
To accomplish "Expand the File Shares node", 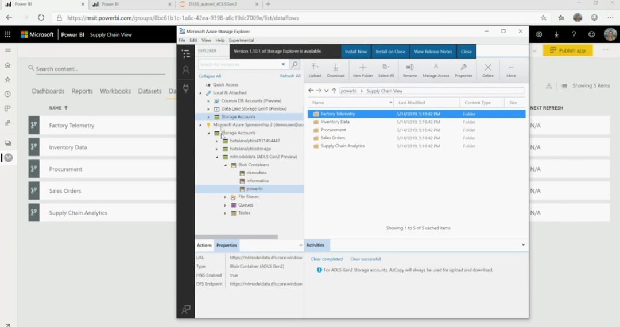I will [225, 197].
